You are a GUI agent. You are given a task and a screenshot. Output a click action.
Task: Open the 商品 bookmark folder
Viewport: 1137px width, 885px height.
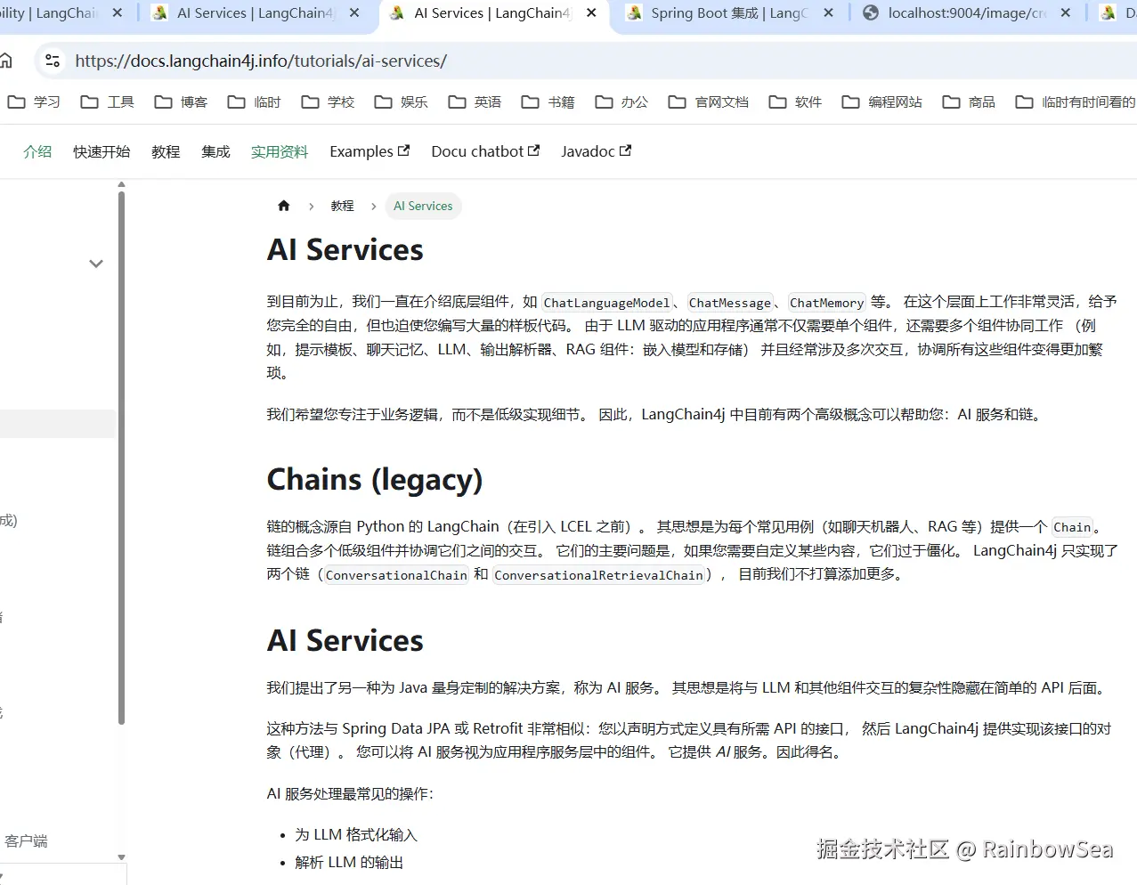tap(969, 102)
